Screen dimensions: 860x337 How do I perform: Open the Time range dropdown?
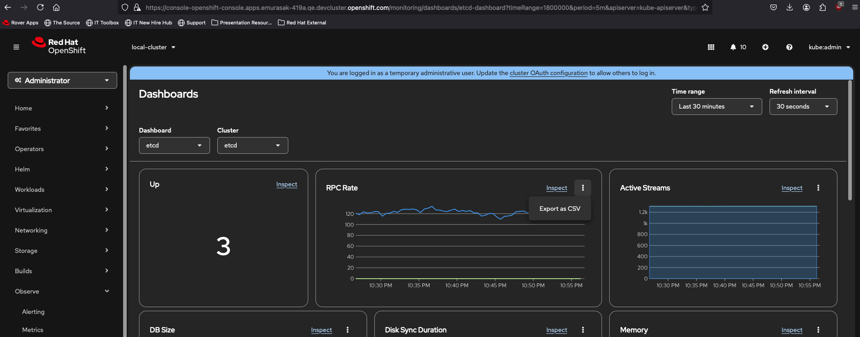(x=717, y=107)
